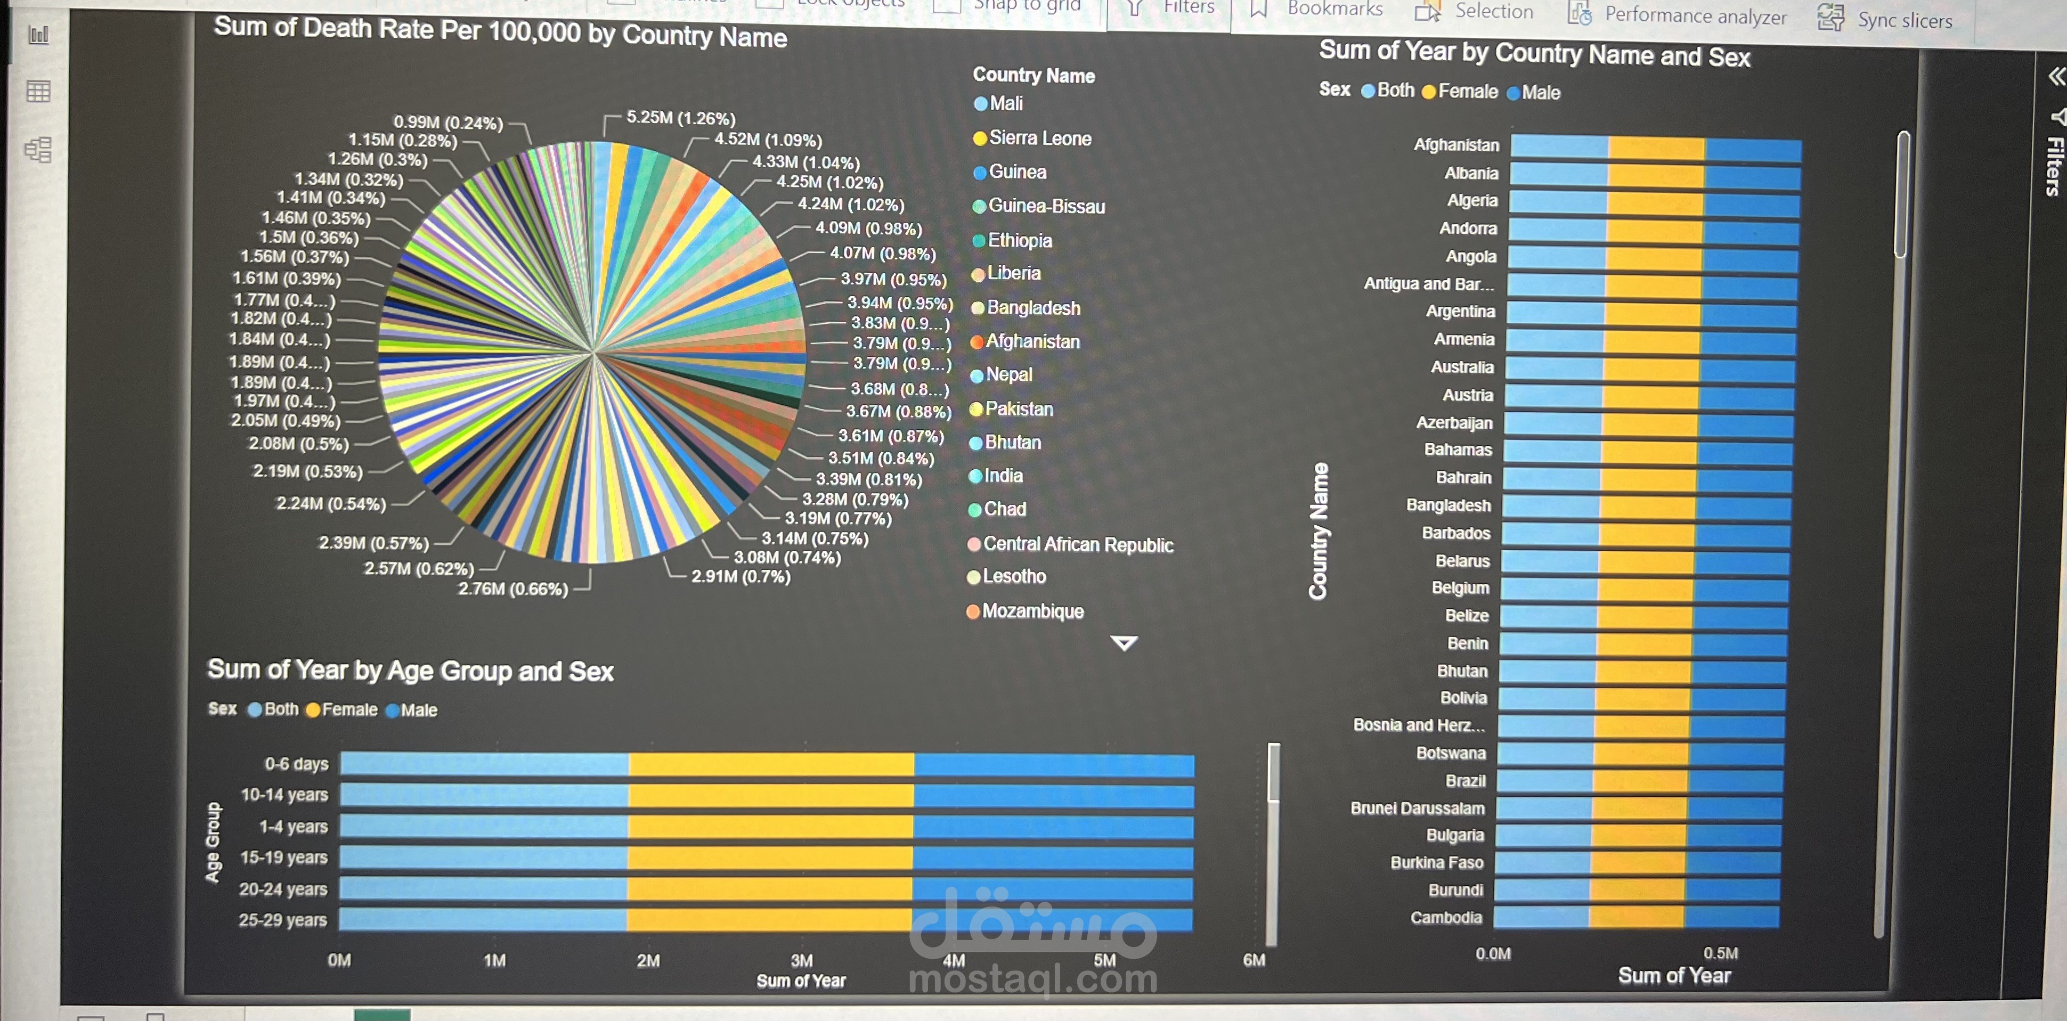Click the Male segment of 25-29 years bar
This screenshot has width=2067, height=1021.
[1052, 920]
